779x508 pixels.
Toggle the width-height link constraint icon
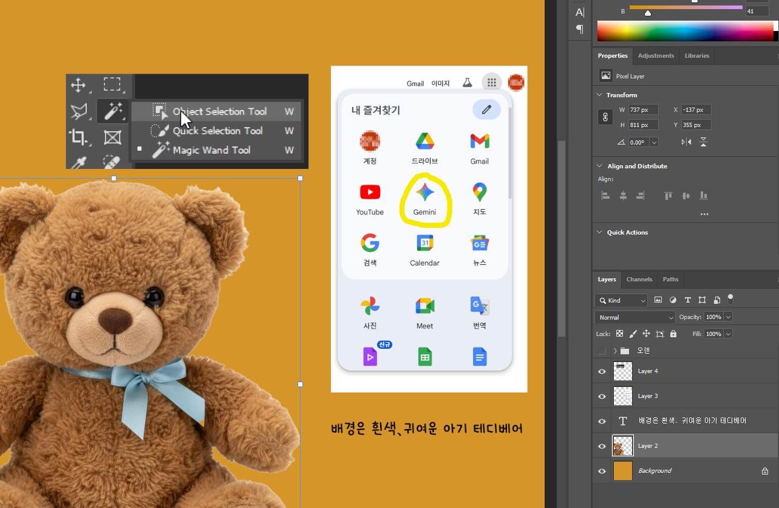tap(605, 117)
